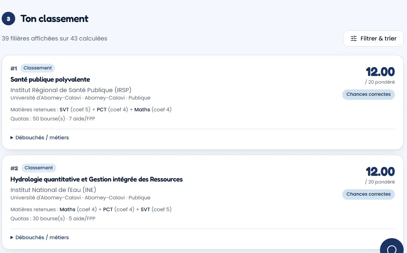Click the disclosure triangle in the second card
This screenshot has height=253, width=407.
click(12, 237)
